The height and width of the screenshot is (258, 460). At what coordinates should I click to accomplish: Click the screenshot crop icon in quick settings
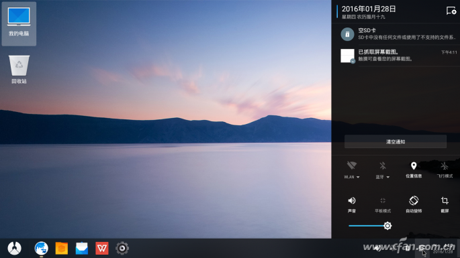tap(445, 204)
